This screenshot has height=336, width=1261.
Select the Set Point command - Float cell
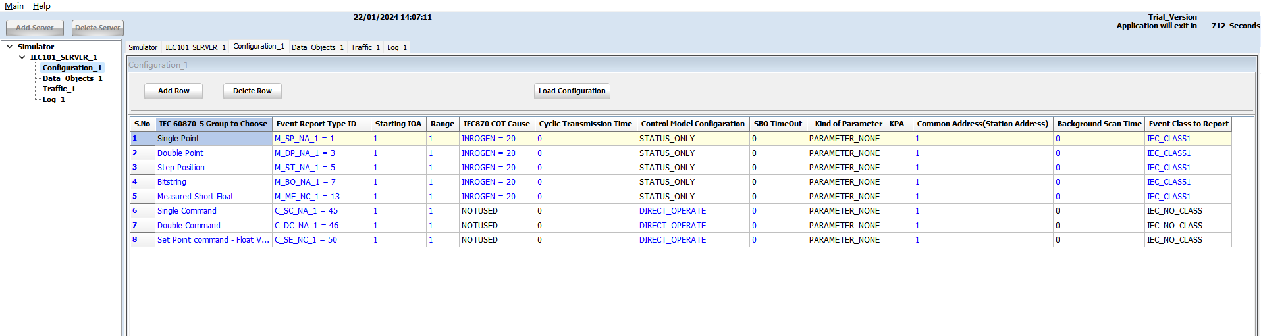pos(213,240)
